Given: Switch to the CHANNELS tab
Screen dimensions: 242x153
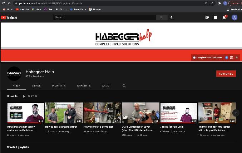Looking at the screenshot, I should (84, 86).
